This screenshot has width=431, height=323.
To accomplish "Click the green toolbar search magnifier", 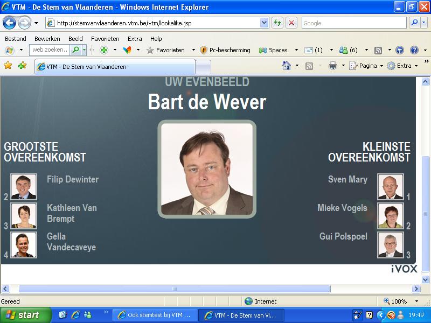I will point(75,50).
